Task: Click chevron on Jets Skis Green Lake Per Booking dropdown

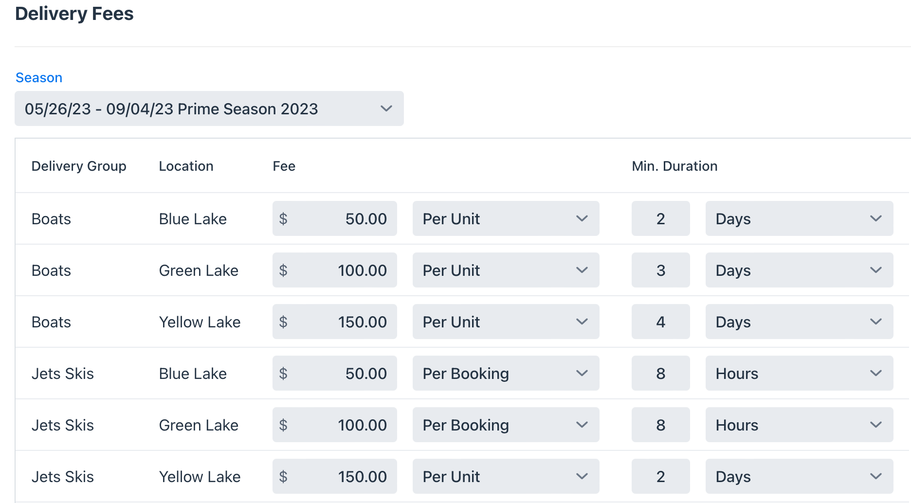Action: [x=582, y=425]
